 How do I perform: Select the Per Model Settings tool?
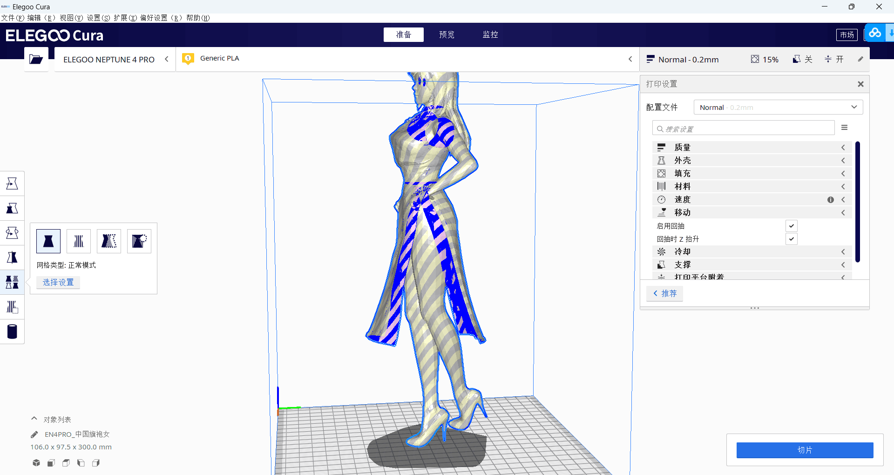tap(12, 282)
